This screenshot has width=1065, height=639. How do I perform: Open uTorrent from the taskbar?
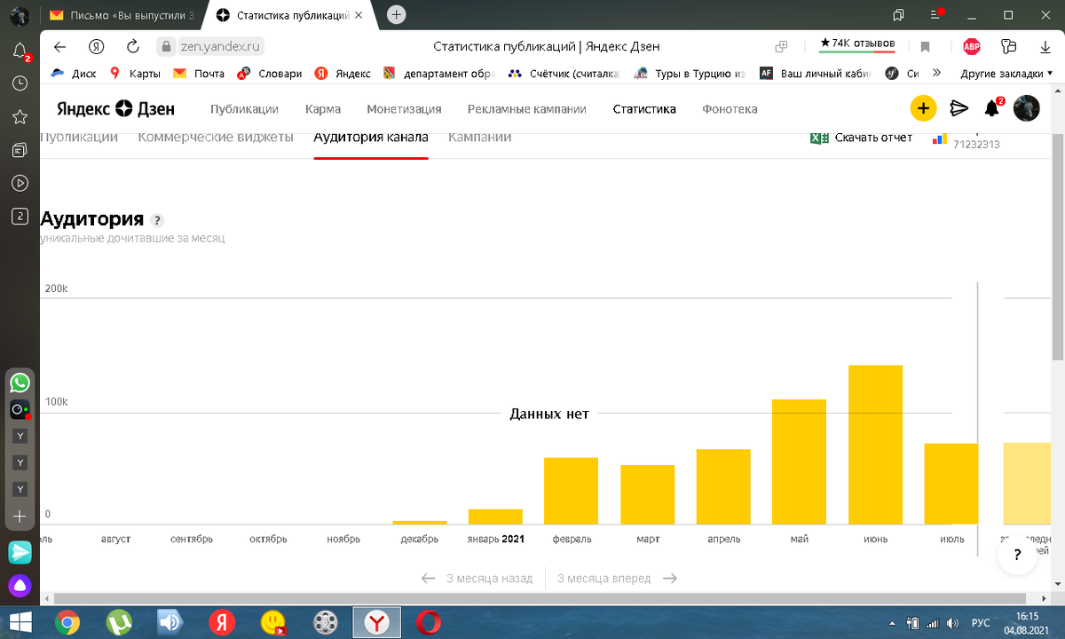117,622
